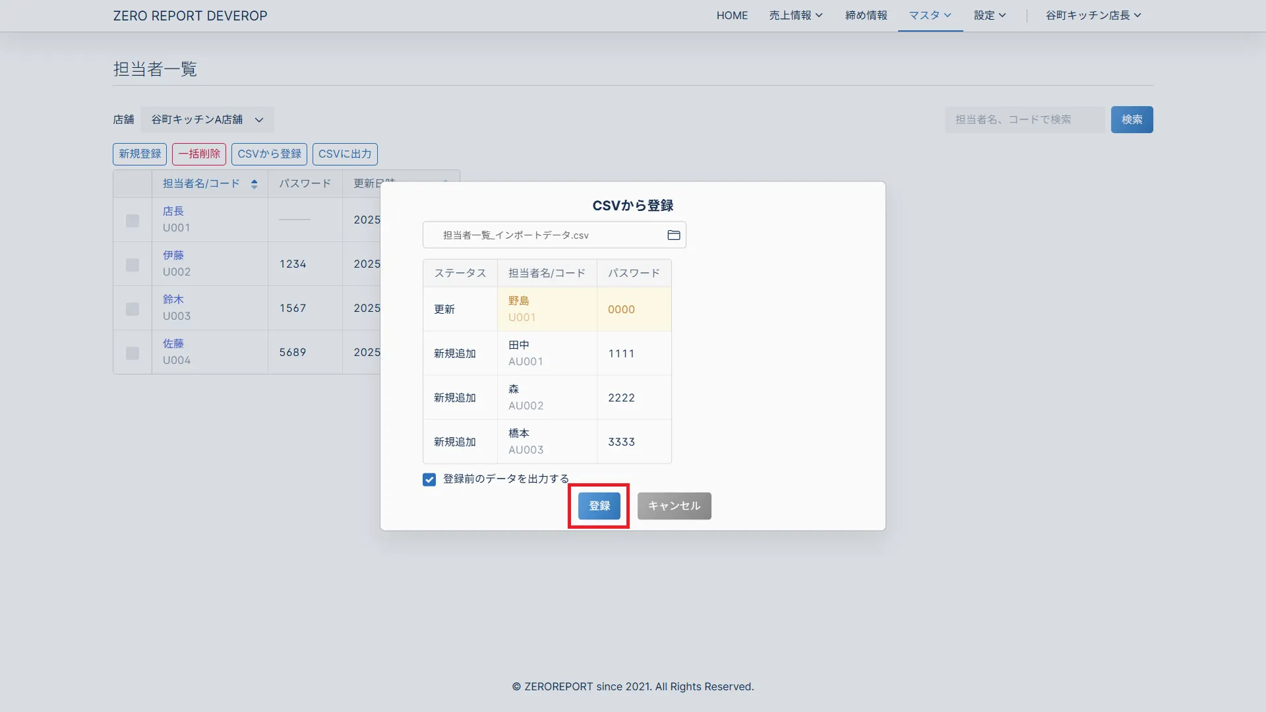Viewport: 1266px width, 712px height.
Task: Uncheck 登録前のデータを出力する checkbox
Action: [429, 480]
